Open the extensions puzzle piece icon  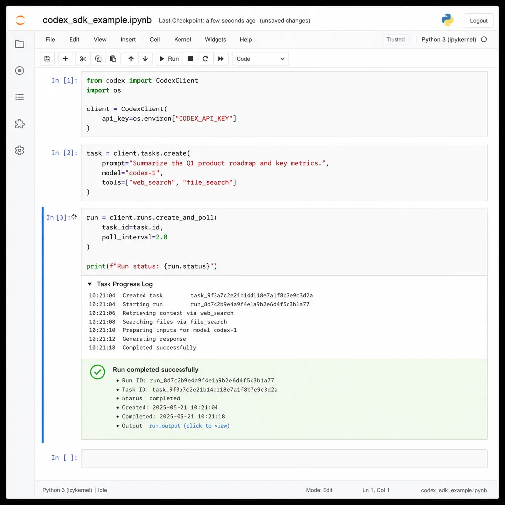(x=20, y=124)
